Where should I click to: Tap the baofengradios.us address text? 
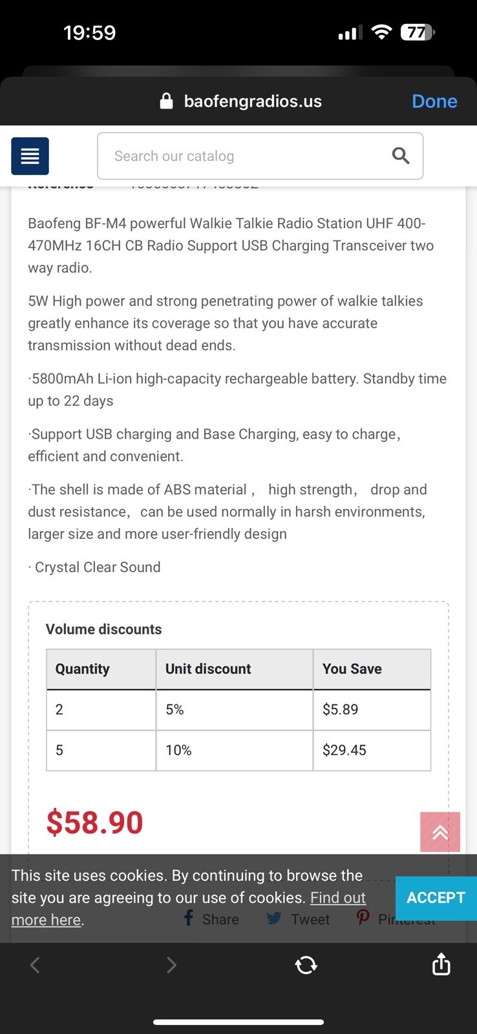253,101
